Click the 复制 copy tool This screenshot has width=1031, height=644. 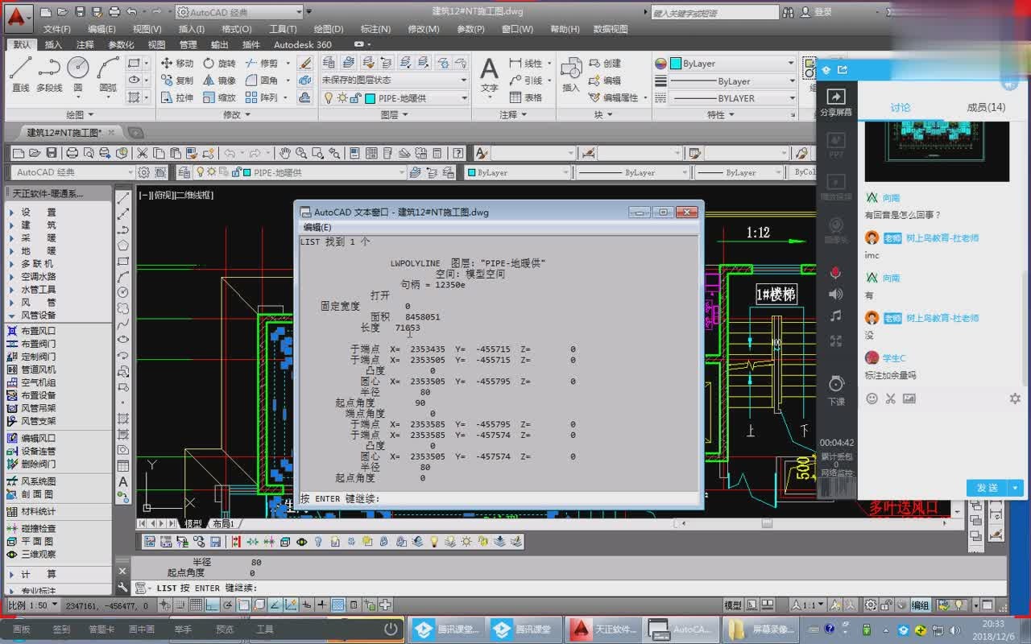click(176, 80)
